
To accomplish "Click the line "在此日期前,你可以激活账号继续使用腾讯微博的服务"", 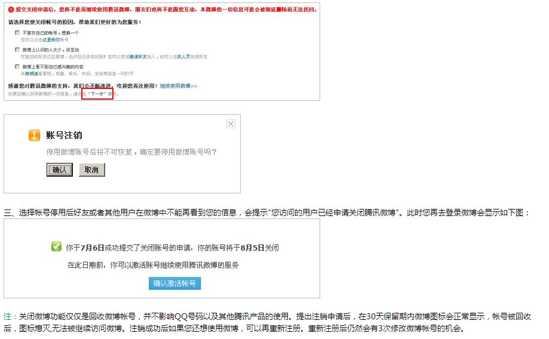I will [x=153, y=265].
